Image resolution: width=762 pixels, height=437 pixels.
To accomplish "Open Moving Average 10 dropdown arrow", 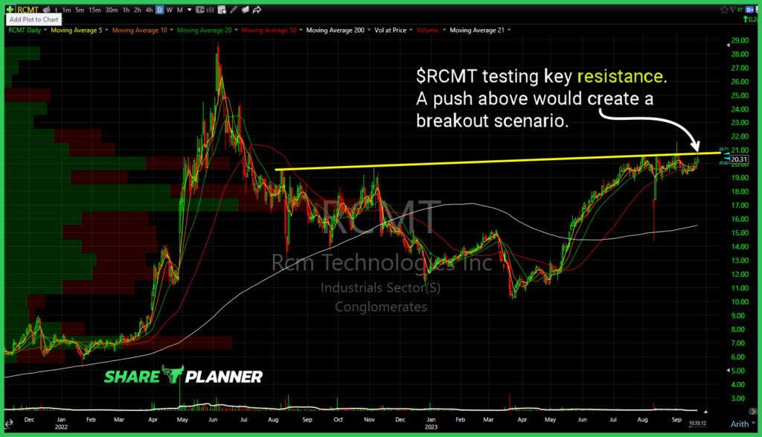I will 171,30.
